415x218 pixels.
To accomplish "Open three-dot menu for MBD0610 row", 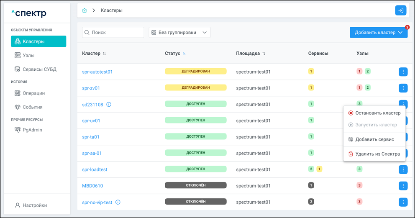I will tap(403, 186).
